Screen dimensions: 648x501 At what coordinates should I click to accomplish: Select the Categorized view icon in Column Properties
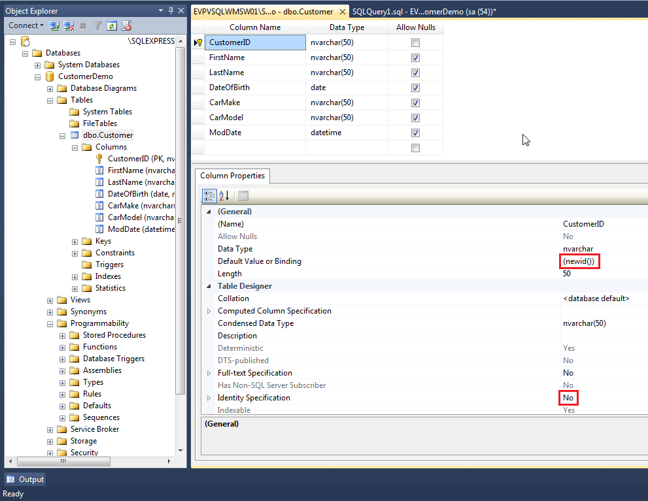[x=209, y=195]
